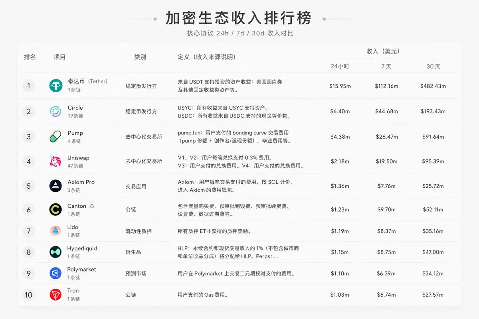Click the 预测市场 category for Polymarket
479x319 pixels.
pos(136,273)
